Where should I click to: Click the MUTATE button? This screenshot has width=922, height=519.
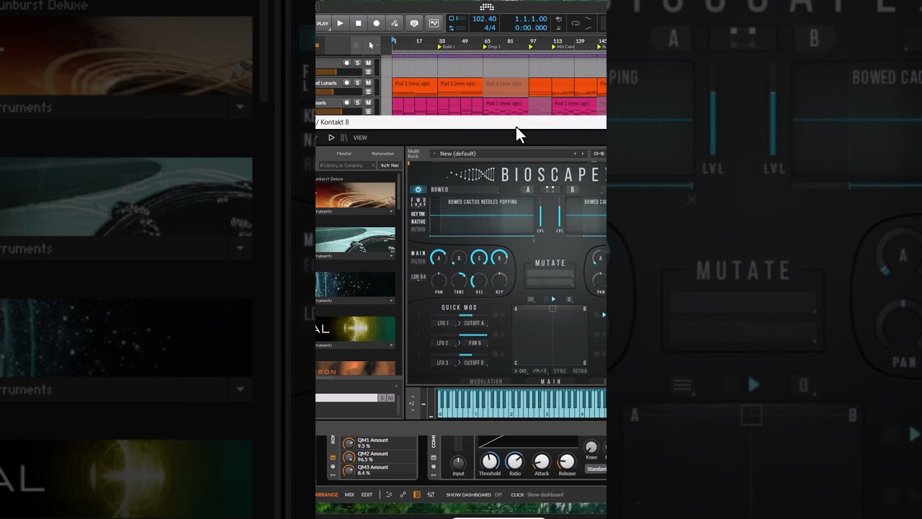550,263
